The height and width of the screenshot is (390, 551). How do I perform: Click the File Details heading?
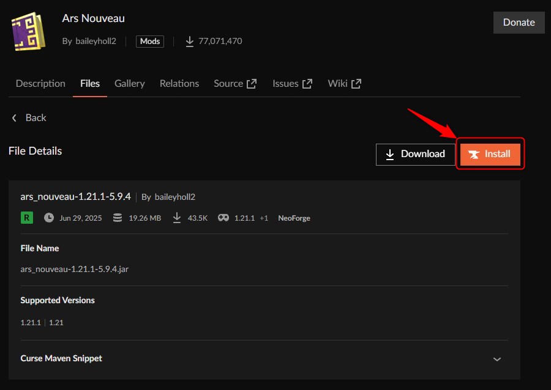point(35,151)
